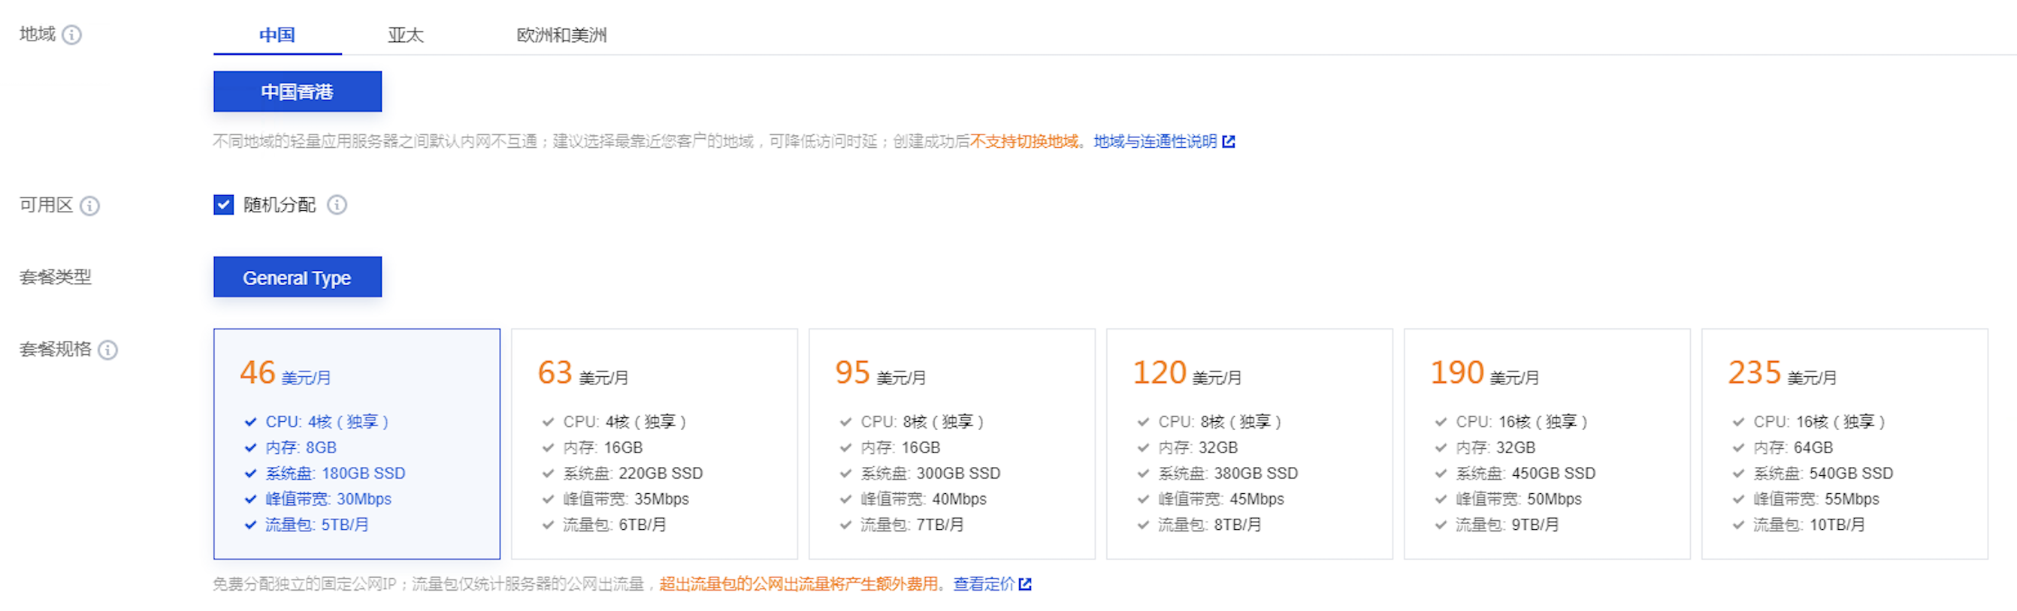The image size is (2017, 611).
Task: Click external link icon after 查看定价
Action: pyautogui.click(x=1025, y=584)
